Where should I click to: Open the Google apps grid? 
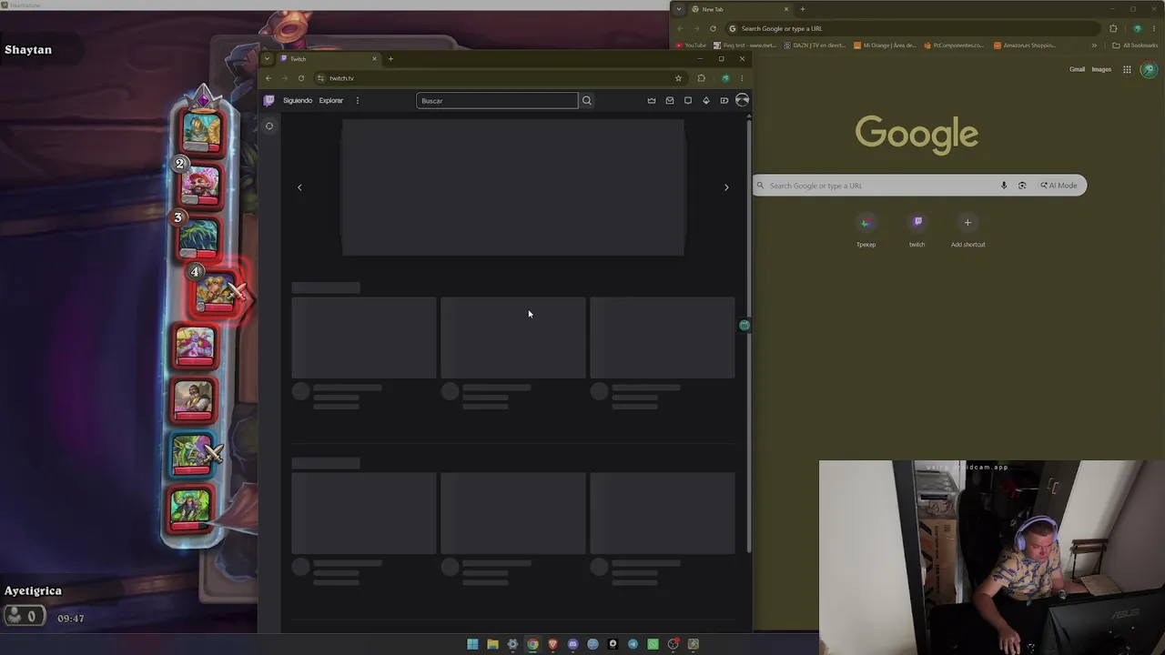[x=1127, y=69]
